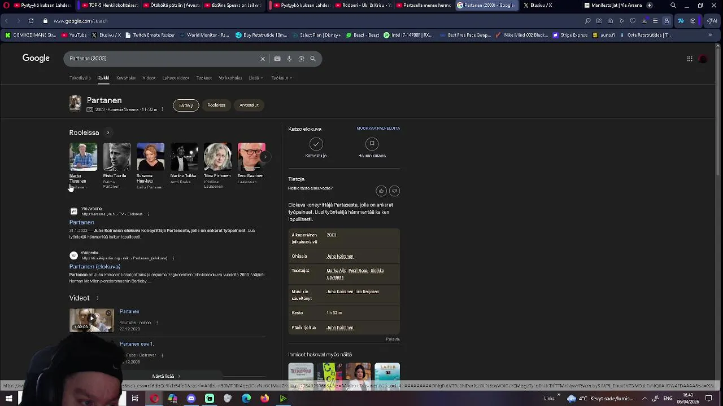Open options for Wikipedia result
723x406 pixels.
click(173, 258)
